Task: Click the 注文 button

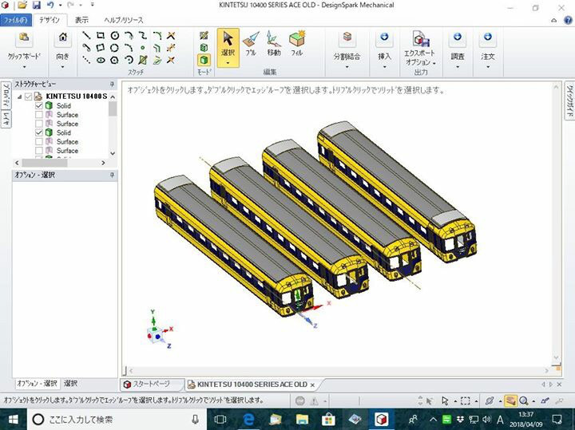Action: (x=488, y=45)
